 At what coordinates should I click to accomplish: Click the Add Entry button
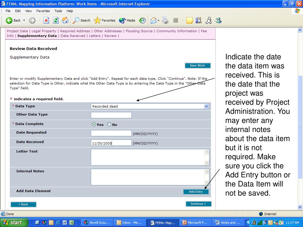point(196,192)
